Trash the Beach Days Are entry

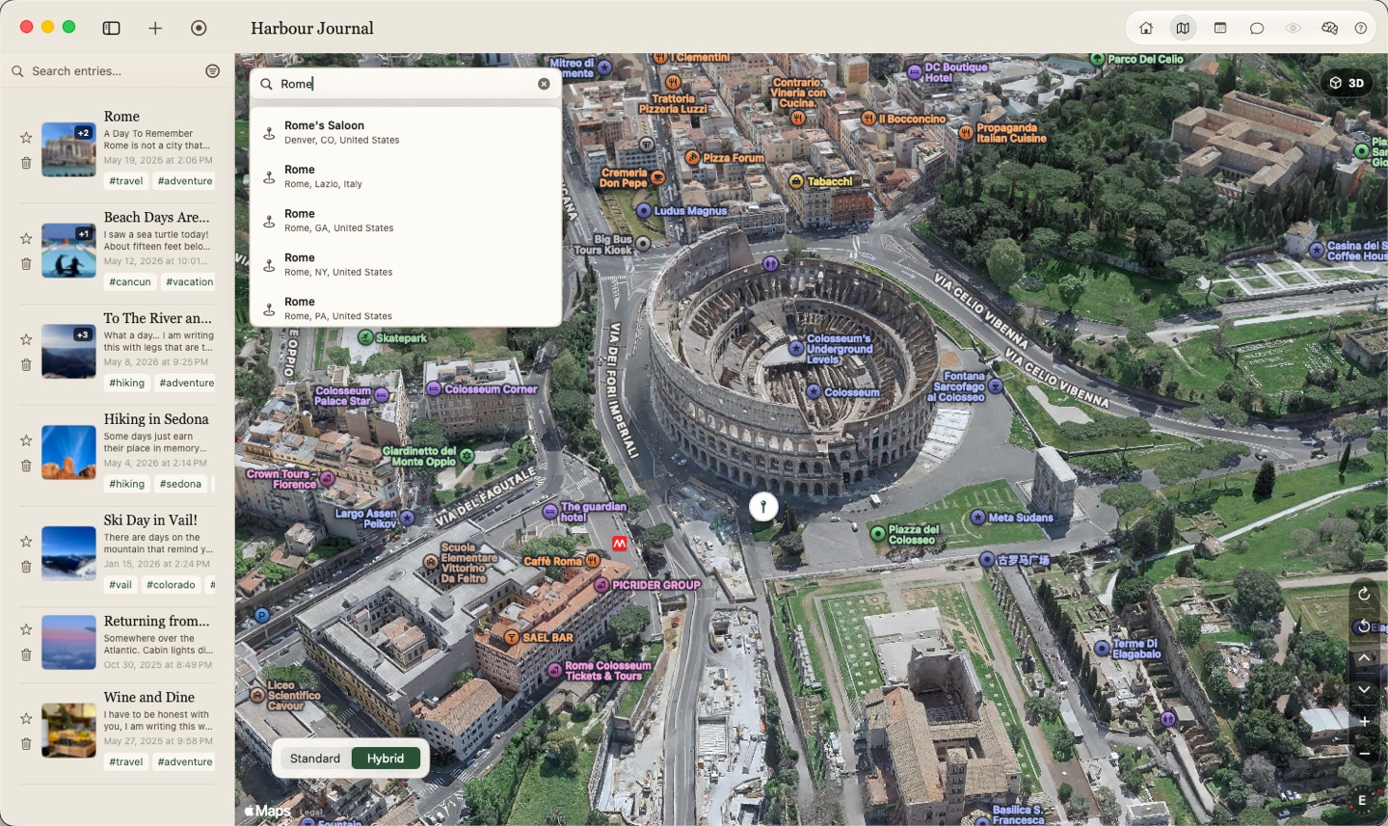pyautogui.click(x=26, y=263)
